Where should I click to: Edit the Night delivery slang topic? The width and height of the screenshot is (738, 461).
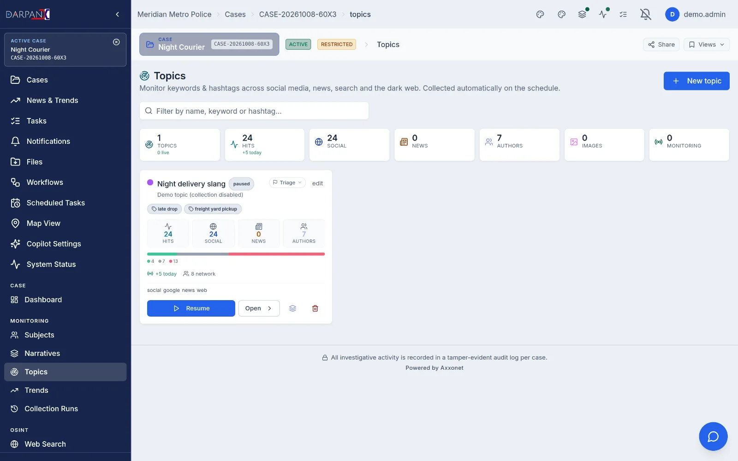pyautogui.click(x=317, y=183)
